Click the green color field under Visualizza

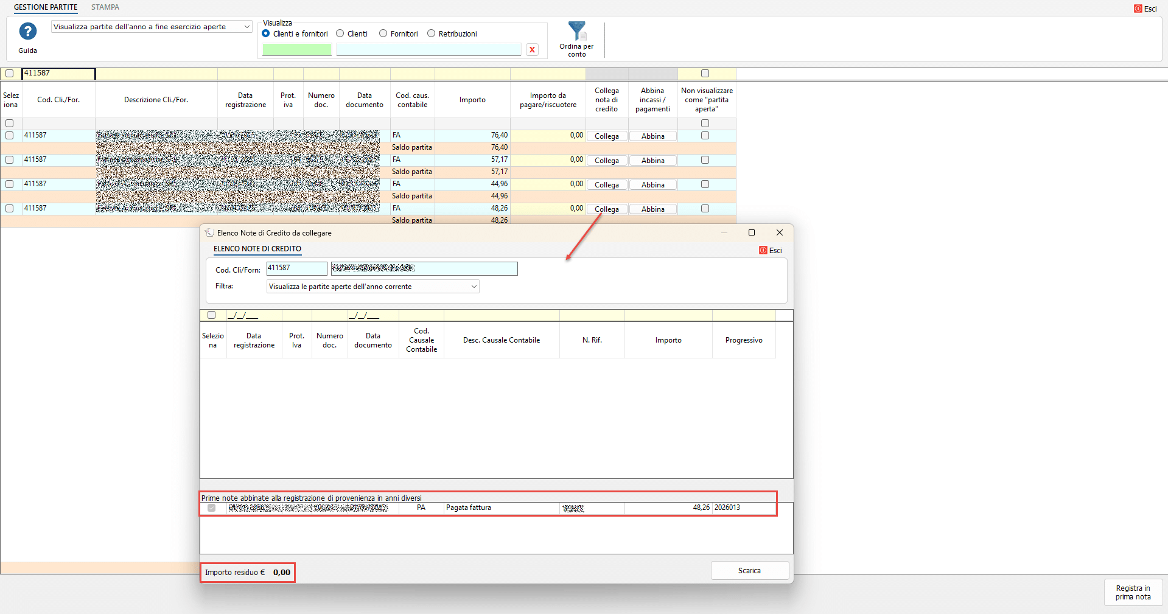point(297,50)
